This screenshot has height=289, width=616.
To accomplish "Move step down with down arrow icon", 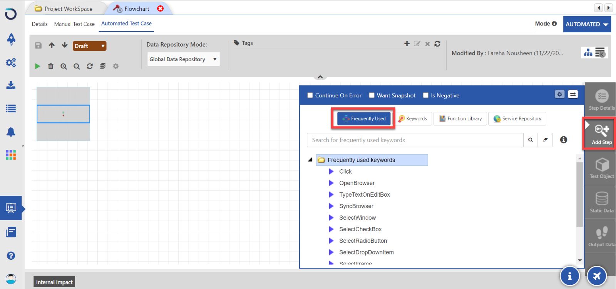I will click(65, 45).
